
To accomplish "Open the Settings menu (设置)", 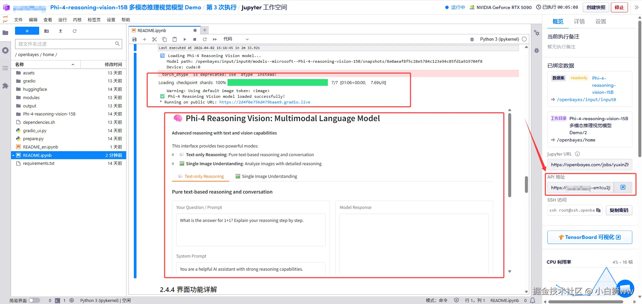I will point(111,20).
